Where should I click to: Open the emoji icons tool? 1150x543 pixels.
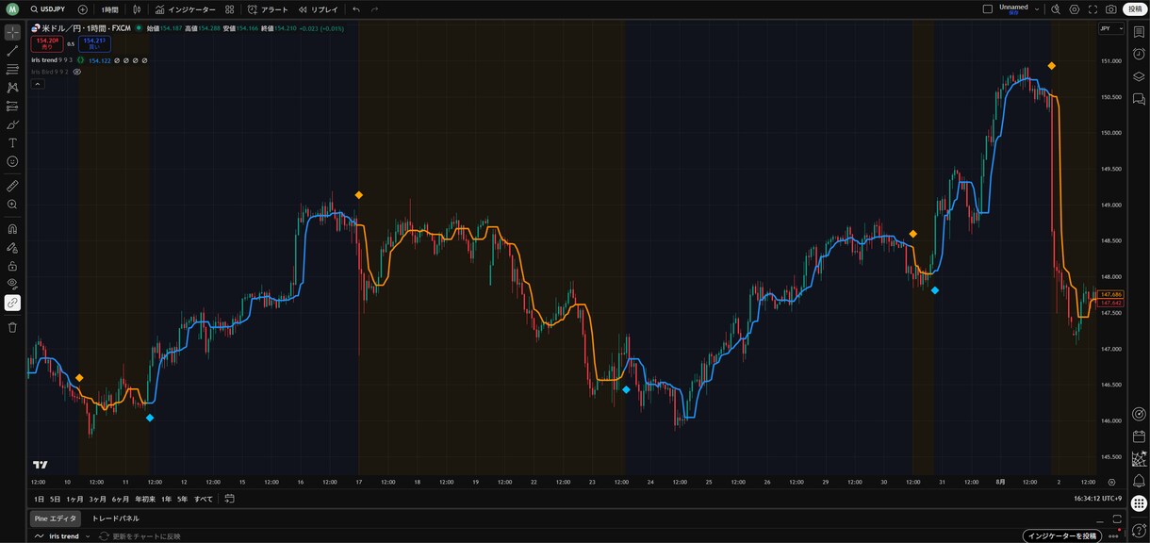12,161
